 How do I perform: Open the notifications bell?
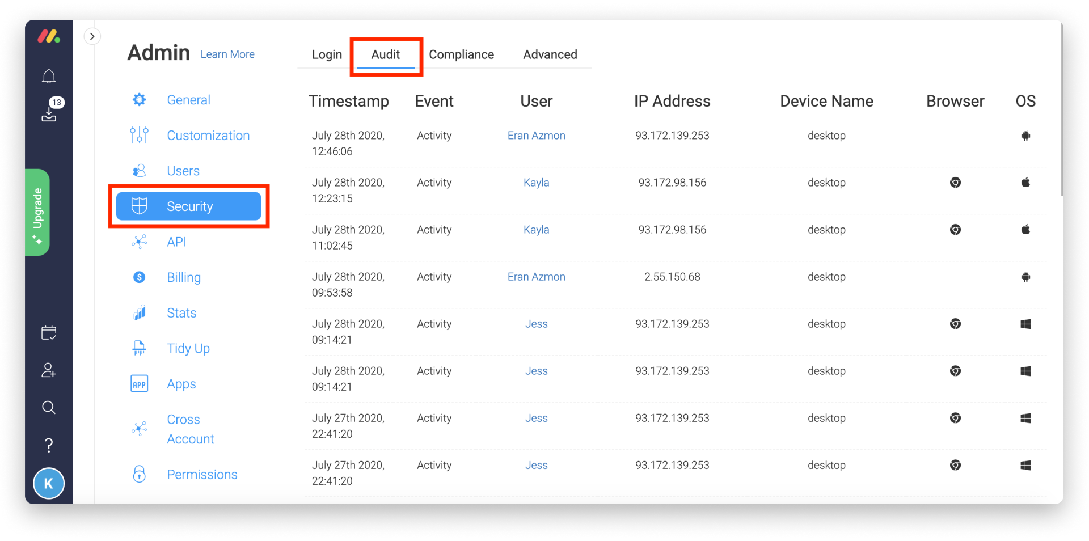(x=49, y=77)
